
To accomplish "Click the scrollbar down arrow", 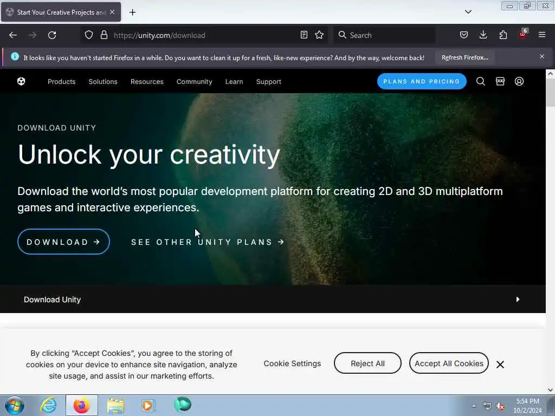I will 550,390.
